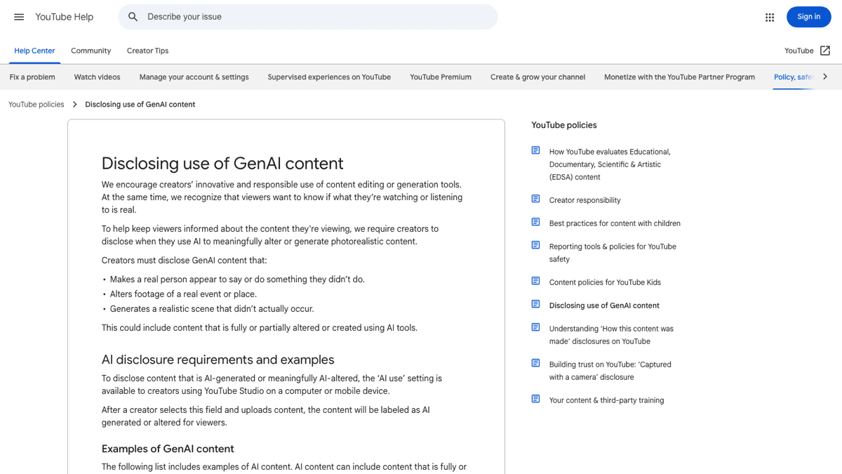Click the 'AI disclosure requirements and examples' heading
Viewport: 842px width, 474px height.
pyautogui.click(x=218, y=360)
